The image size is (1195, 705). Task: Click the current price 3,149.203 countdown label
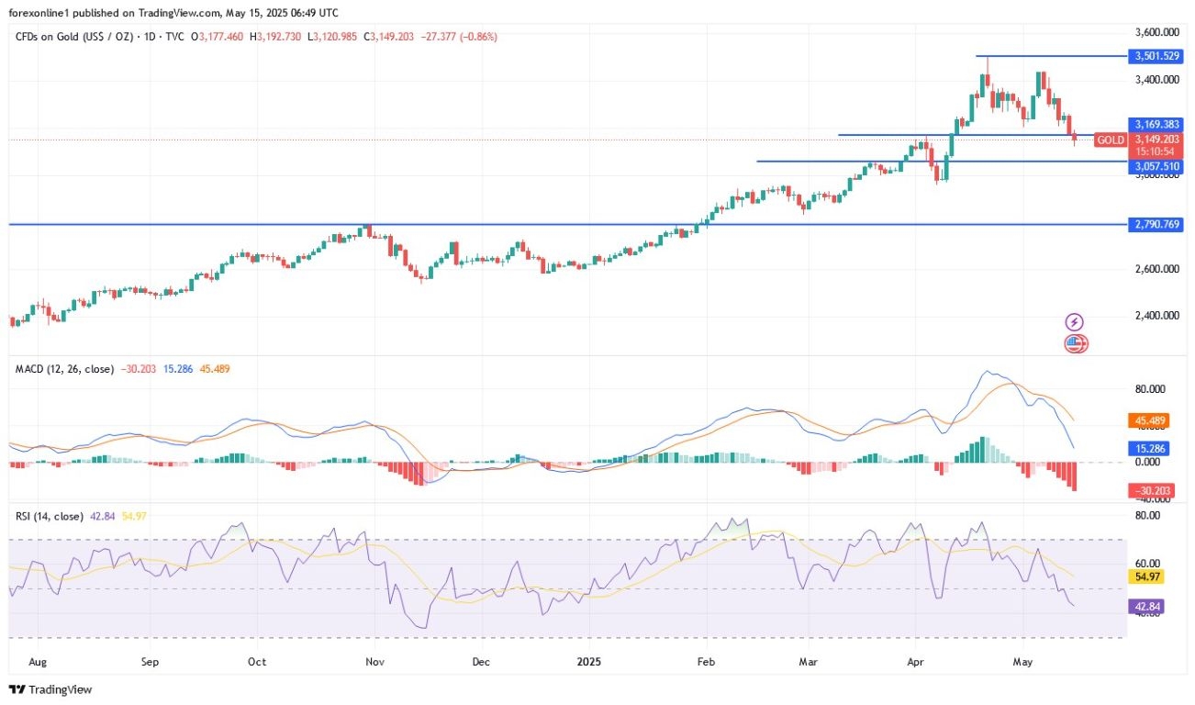1155,145
